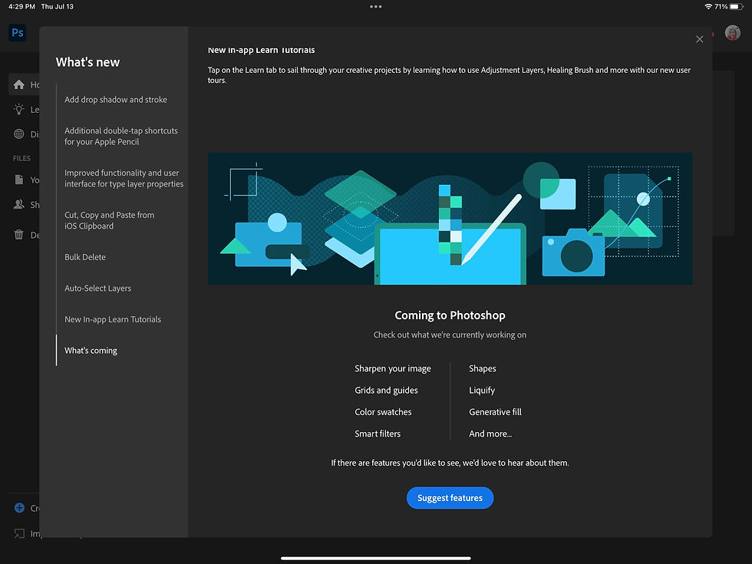
Task: Go to Auto-Select Layers section
Action: pos(98,289)
